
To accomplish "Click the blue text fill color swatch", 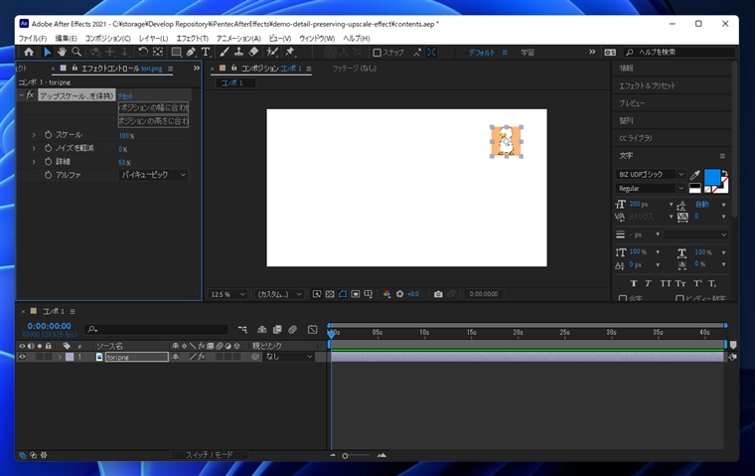I will (711, 177).
